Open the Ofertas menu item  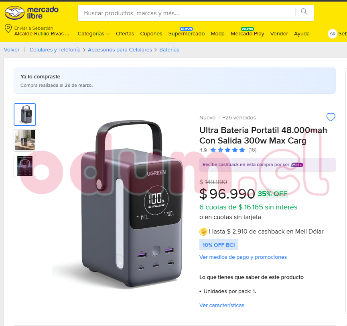(x=125, y=34)
